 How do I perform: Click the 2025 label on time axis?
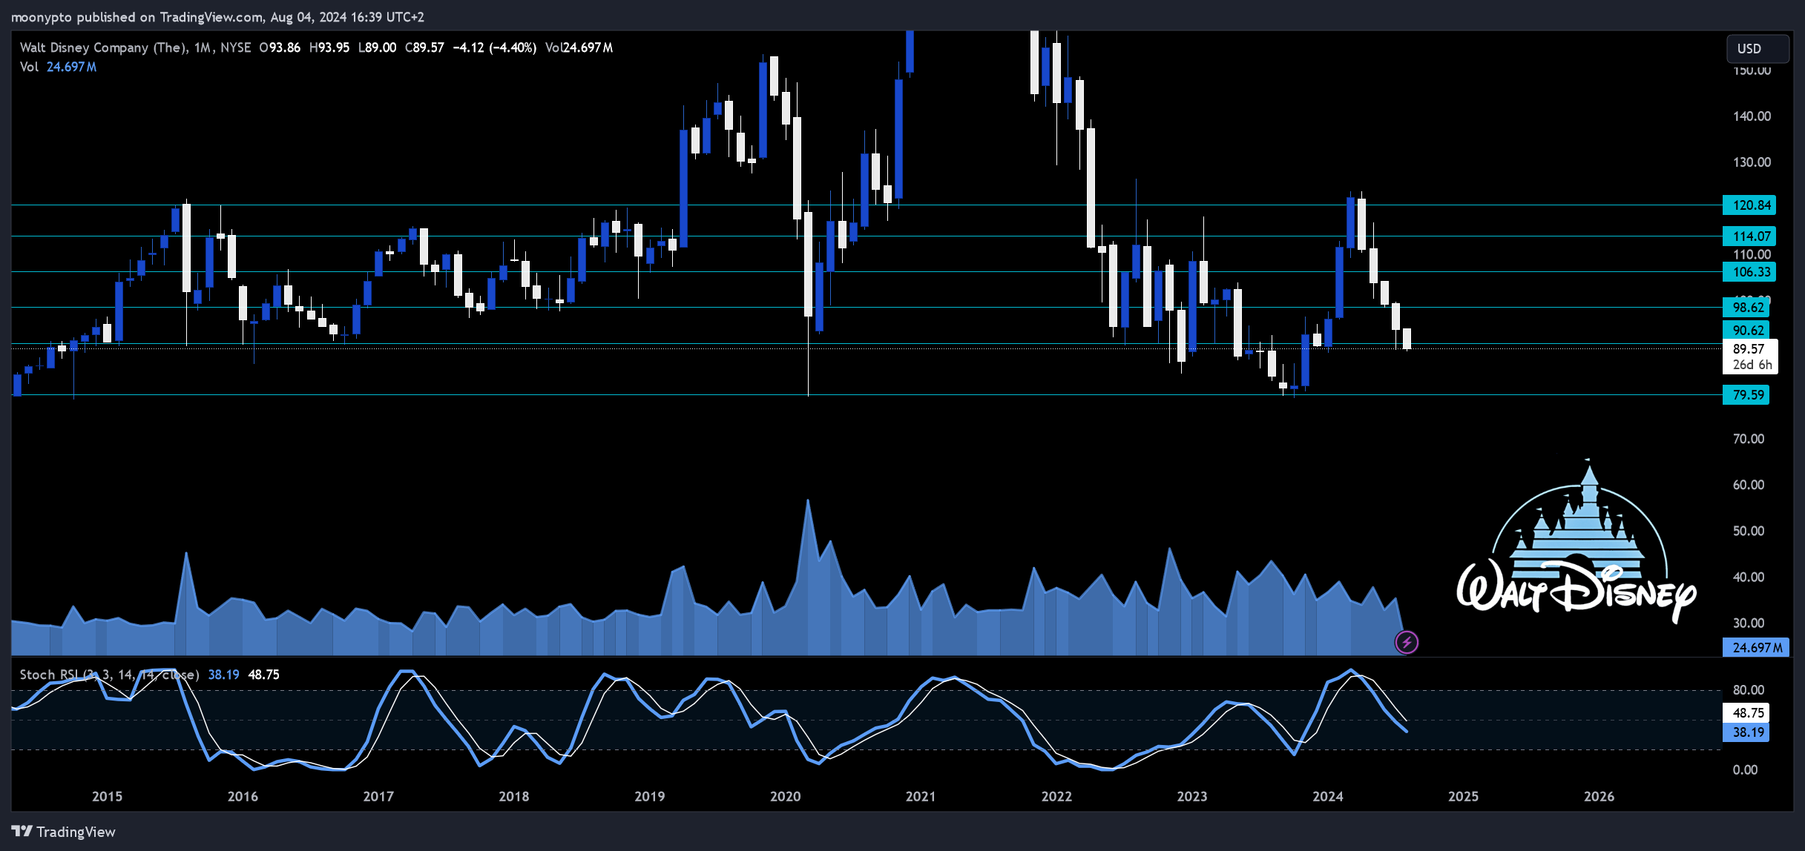(1464, 796)
